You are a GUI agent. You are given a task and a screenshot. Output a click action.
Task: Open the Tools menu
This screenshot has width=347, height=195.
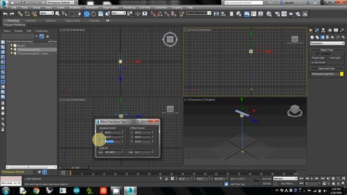[x=24, y=8]
